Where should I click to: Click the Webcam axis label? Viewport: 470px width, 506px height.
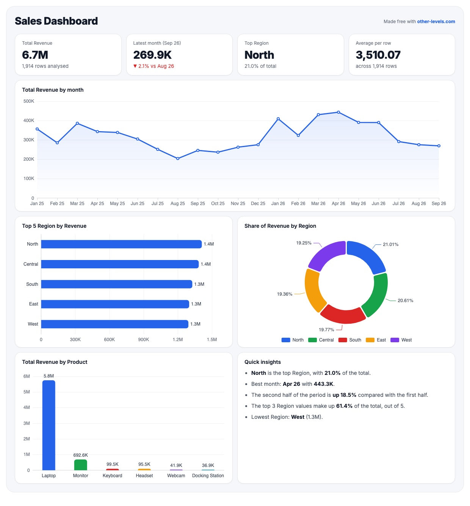pos(176,476)
